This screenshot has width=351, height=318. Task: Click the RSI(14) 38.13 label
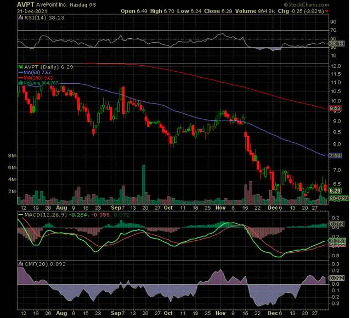coord(44,18)
